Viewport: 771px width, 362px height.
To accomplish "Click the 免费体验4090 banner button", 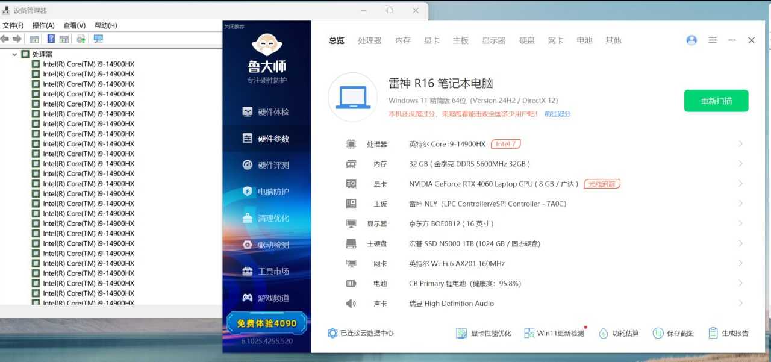I will tap(267, 323).
